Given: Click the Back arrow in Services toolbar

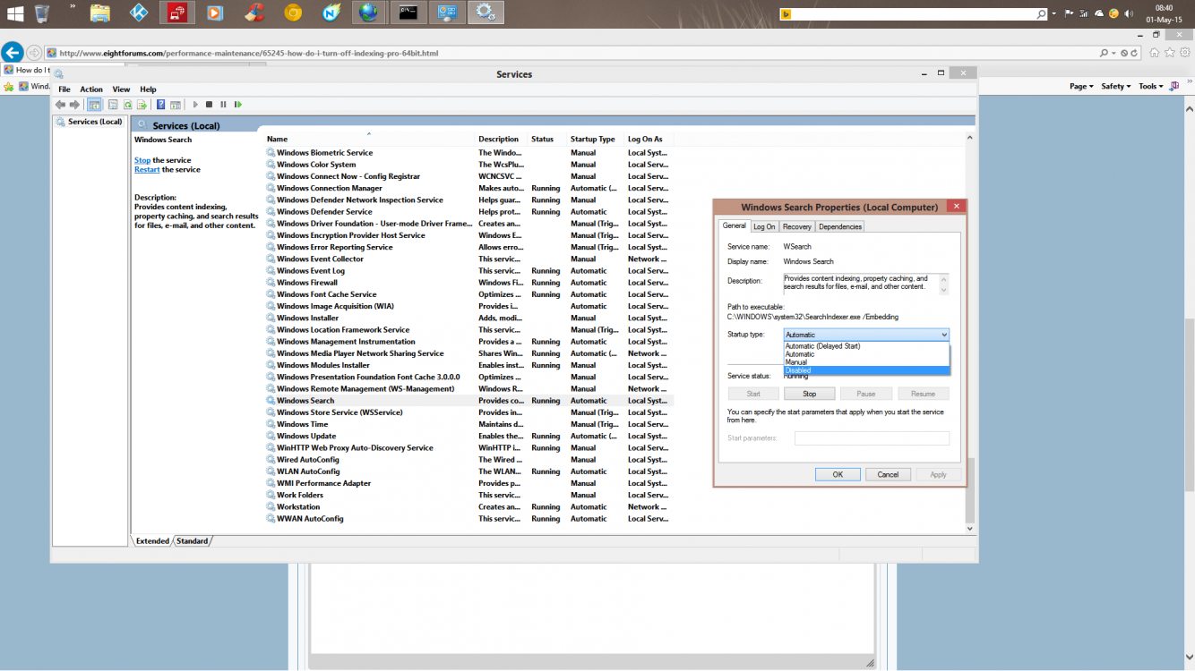Looking at the screenshot, I should tap(60, 105).
